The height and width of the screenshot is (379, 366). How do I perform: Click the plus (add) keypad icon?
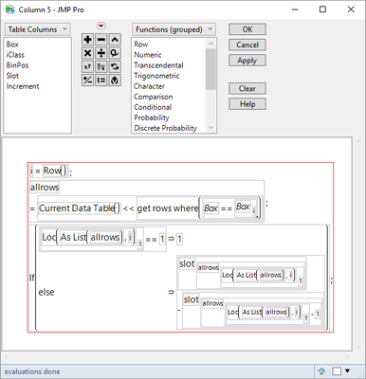(x=87, y=40)
